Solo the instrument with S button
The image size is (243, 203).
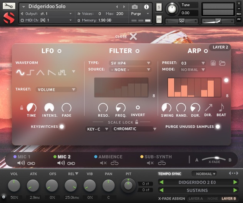pos(159,7)
